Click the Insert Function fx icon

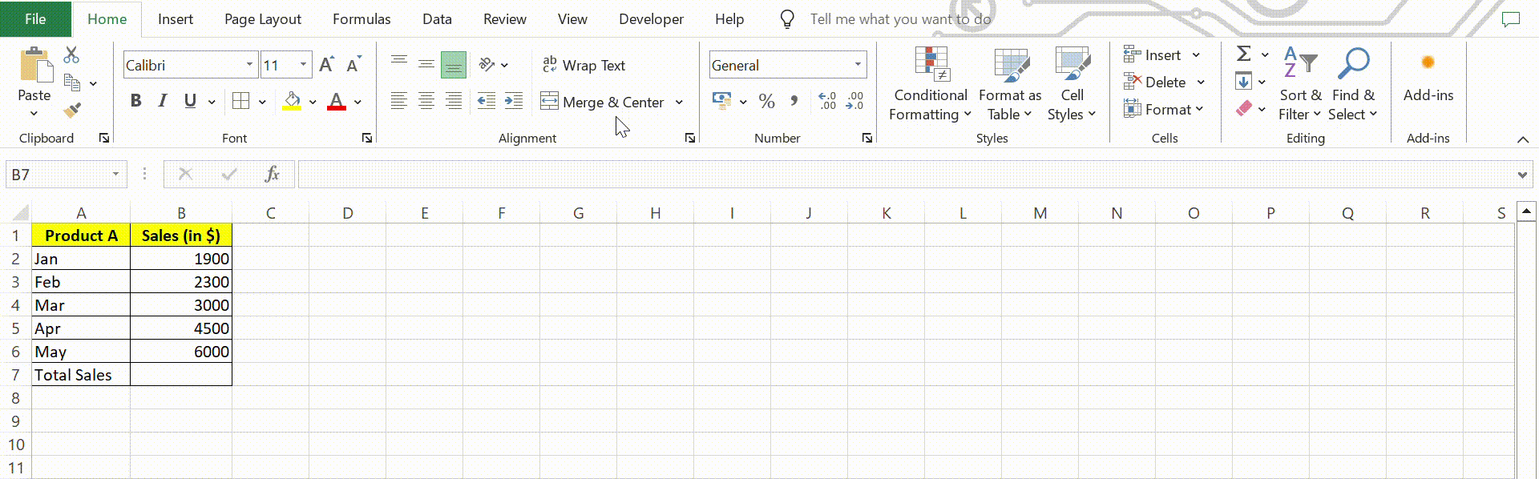click(x=272, y=175)
